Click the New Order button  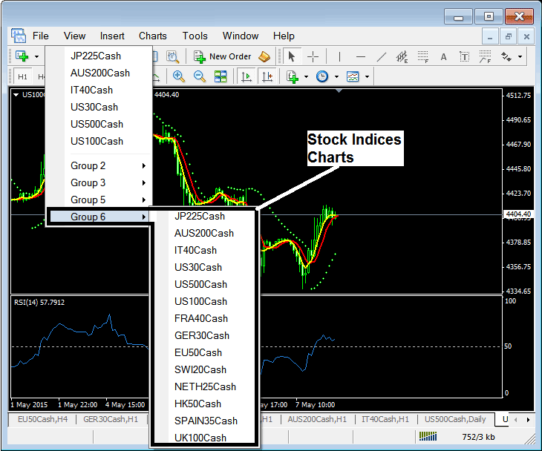(223, 56)
